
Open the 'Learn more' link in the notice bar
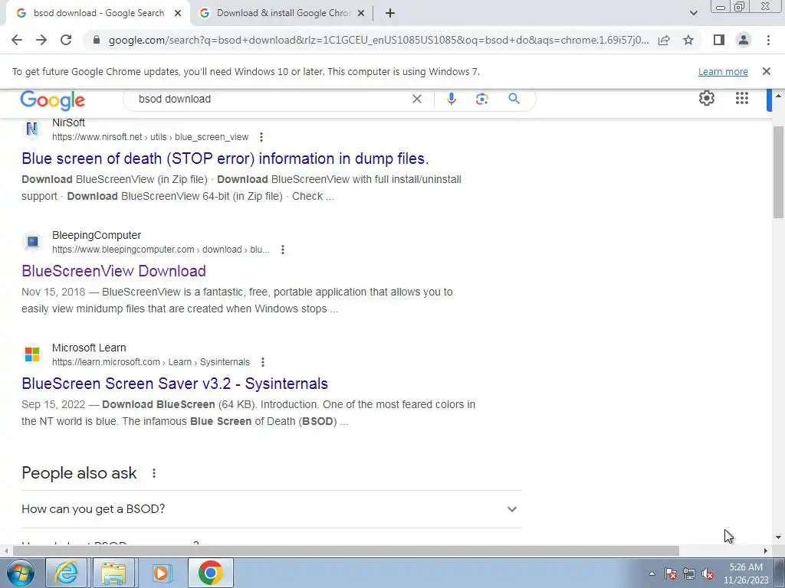(723, 71)
